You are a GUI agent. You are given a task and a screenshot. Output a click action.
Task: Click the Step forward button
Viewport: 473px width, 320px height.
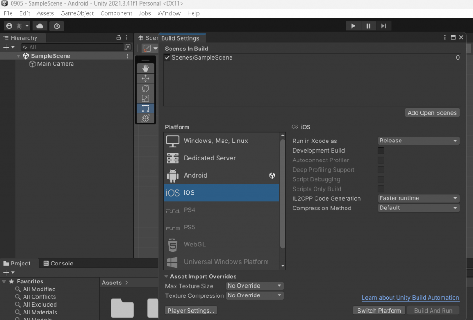coord(383,26)
